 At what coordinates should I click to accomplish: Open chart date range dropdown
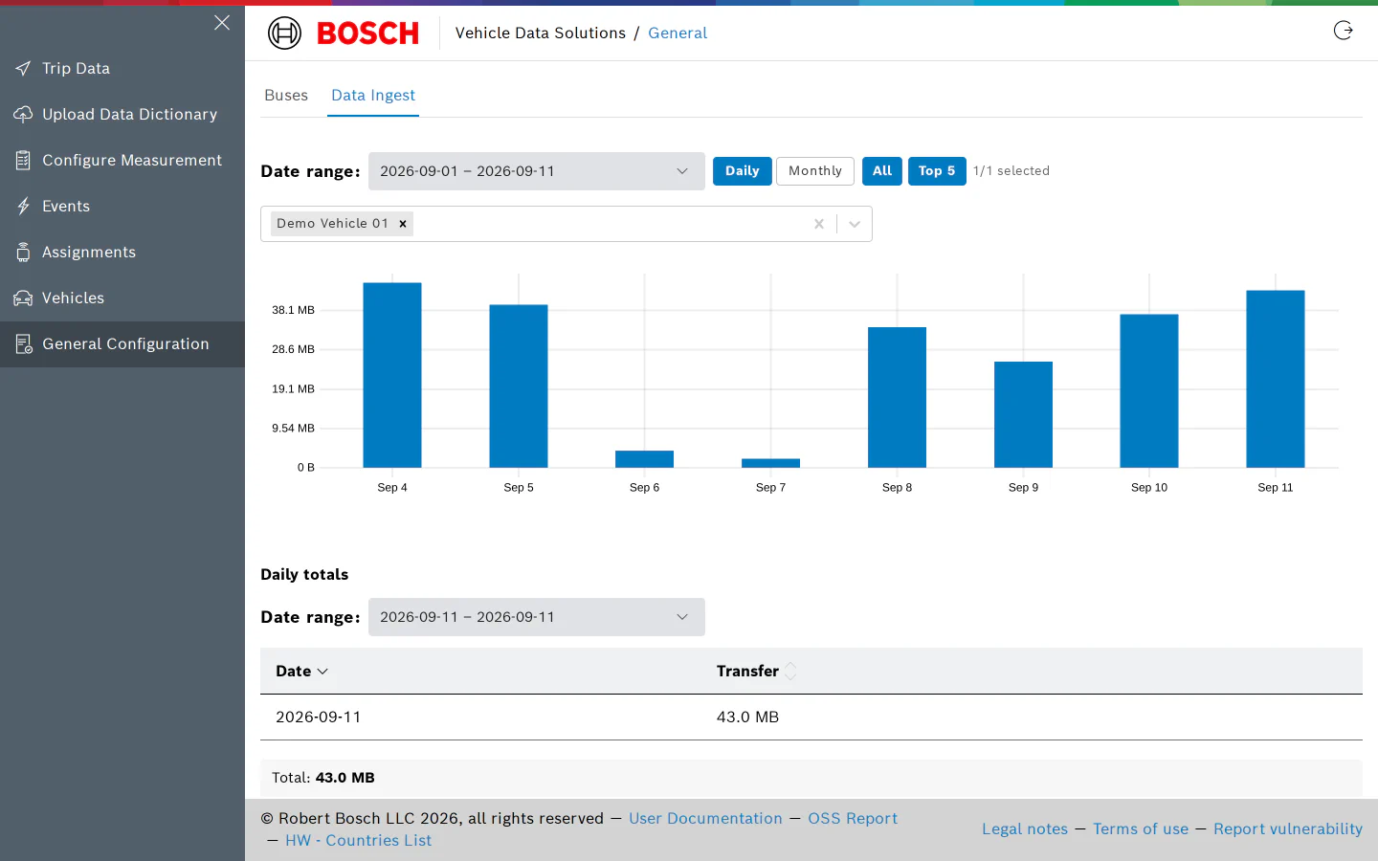click(537, 171)
